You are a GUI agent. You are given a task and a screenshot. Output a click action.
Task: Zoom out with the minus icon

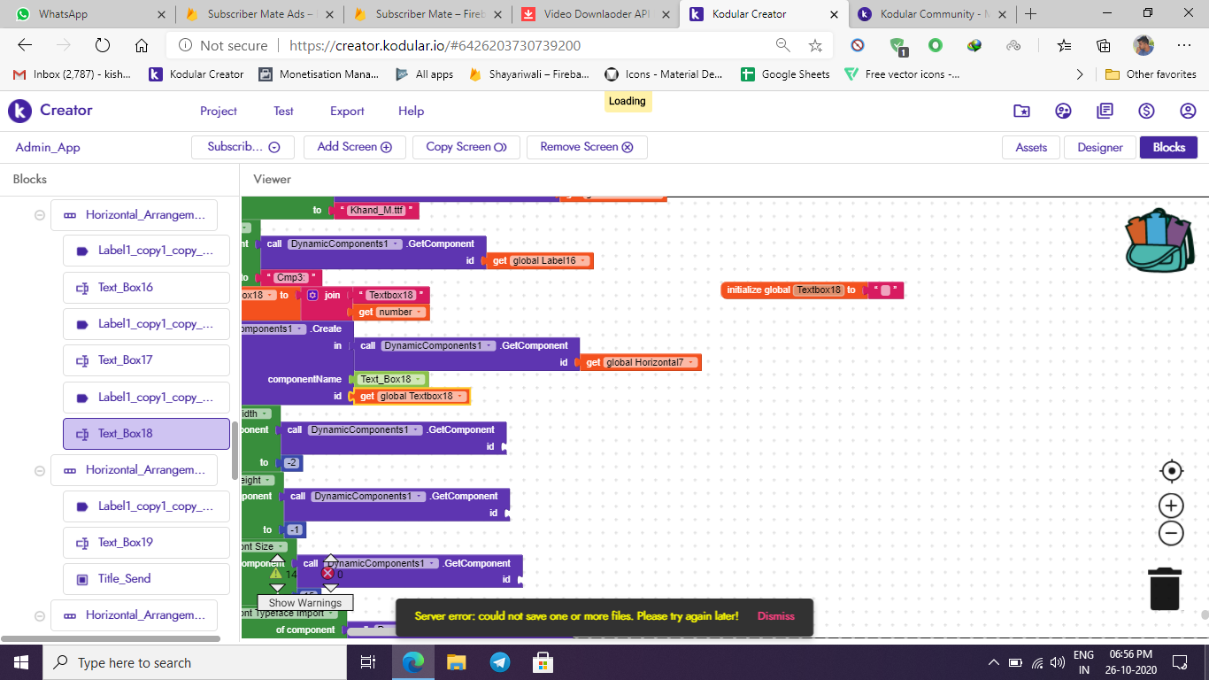1171,533
